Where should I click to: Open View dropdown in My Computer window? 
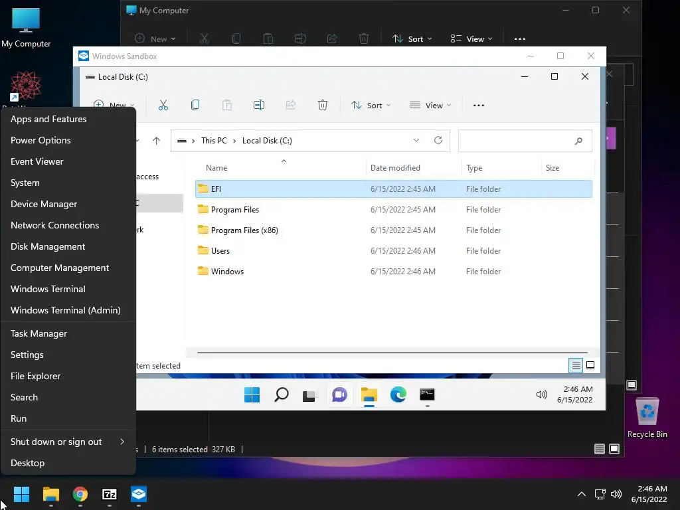coord(471,39)
